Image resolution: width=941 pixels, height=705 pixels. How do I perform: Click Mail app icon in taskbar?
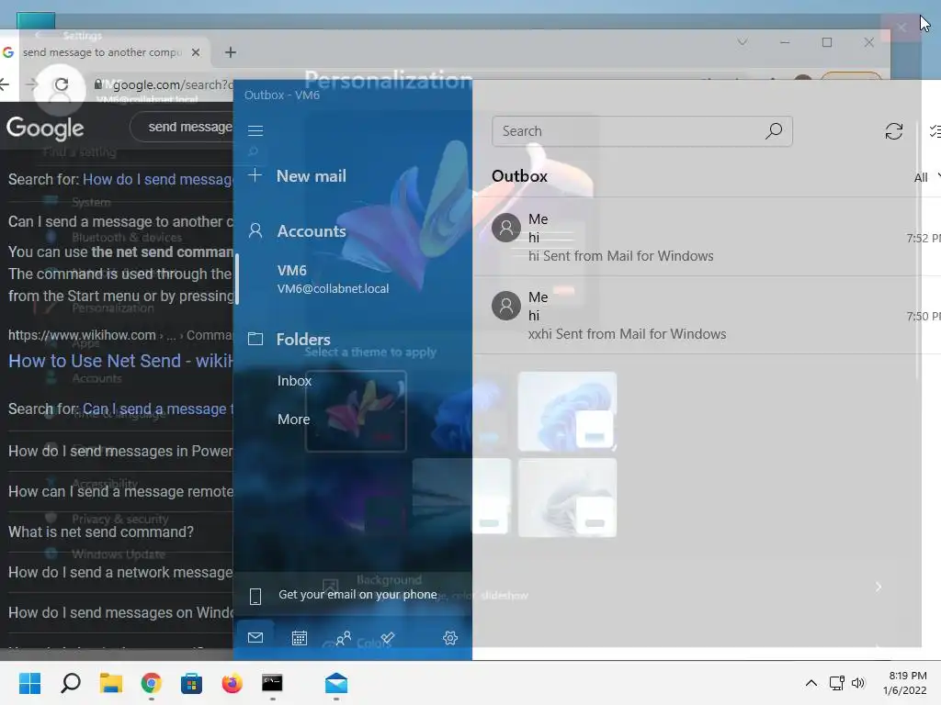pos(336,683)
